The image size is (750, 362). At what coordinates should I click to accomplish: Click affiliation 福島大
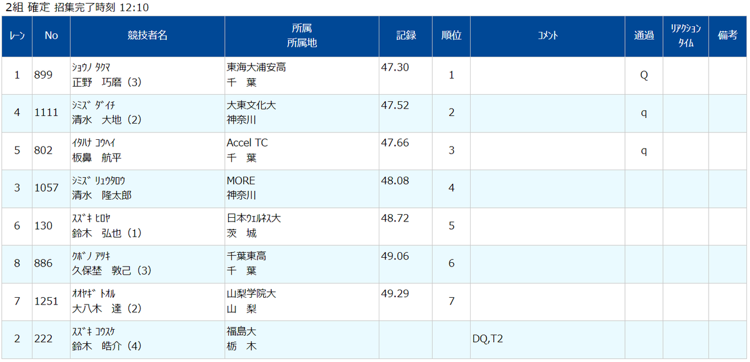point(242,331)
